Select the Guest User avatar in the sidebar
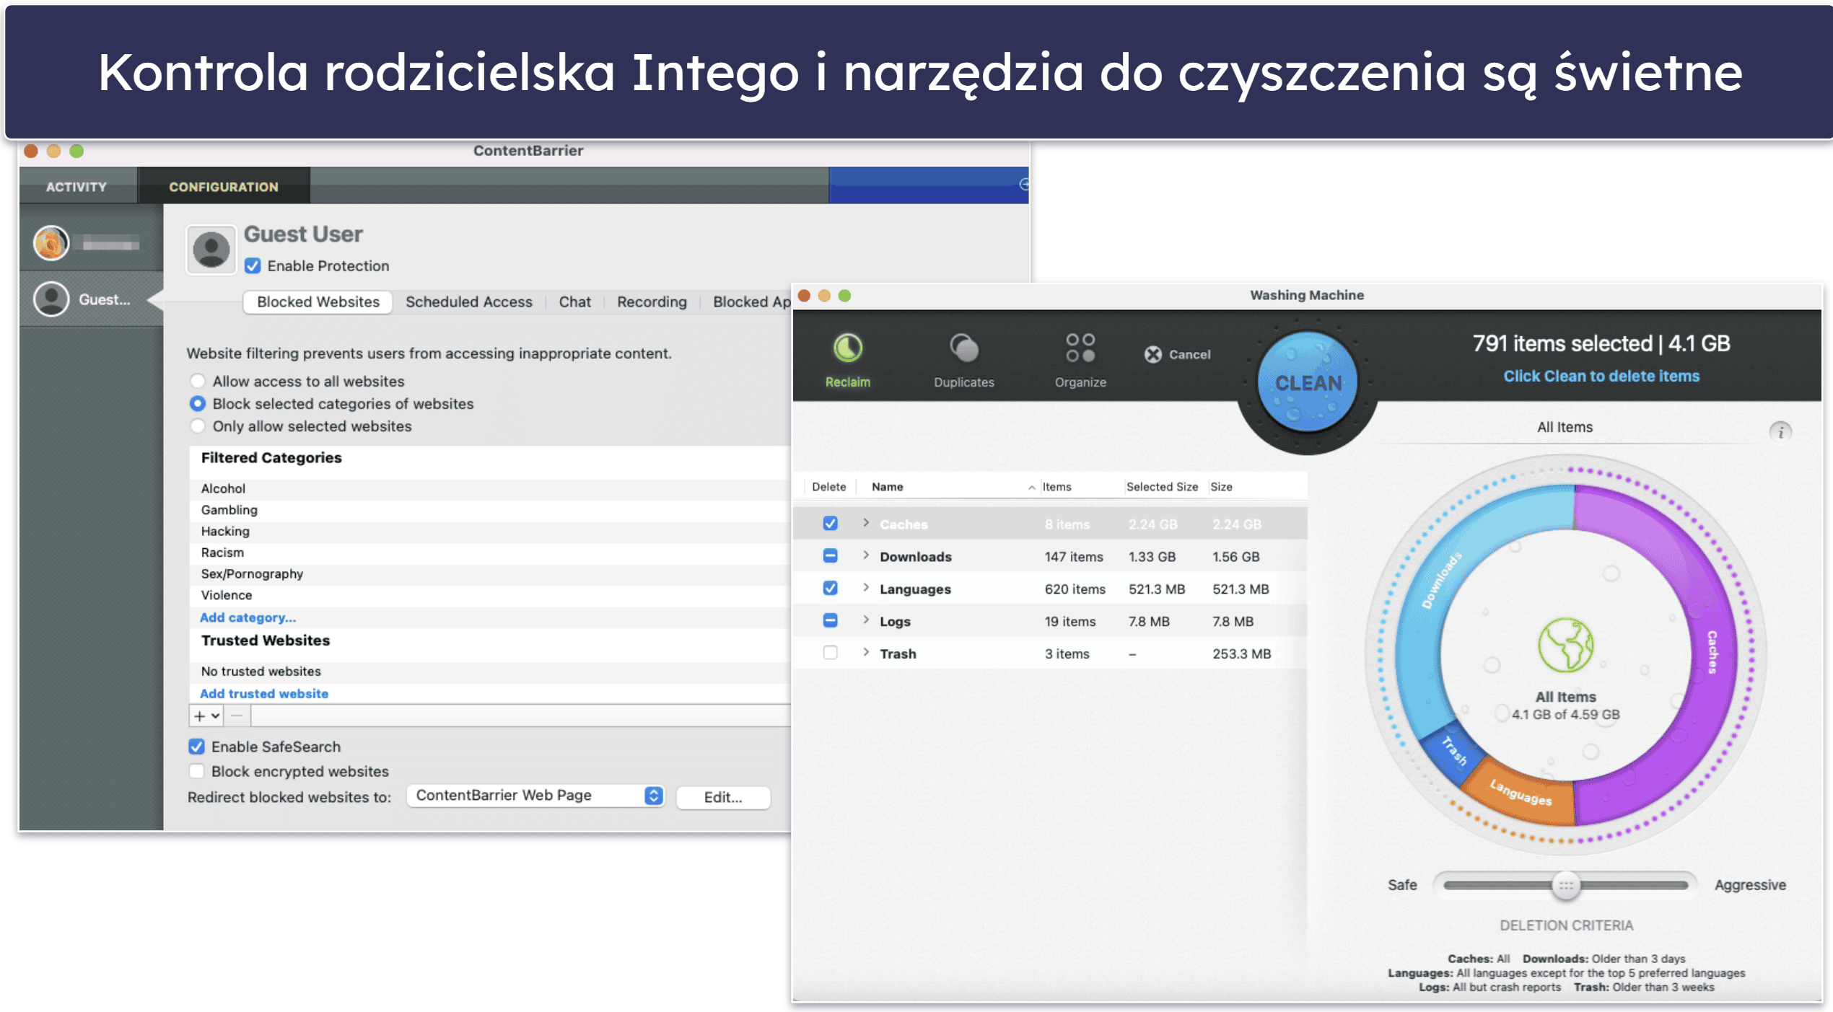 tap(51, 299)
